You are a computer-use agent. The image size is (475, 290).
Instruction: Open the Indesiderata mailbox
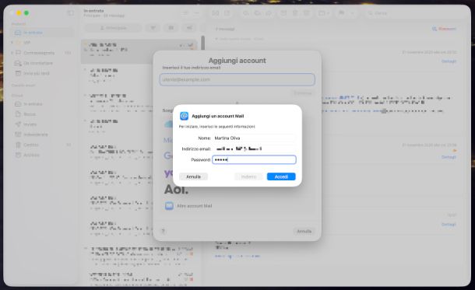[42, 135]
